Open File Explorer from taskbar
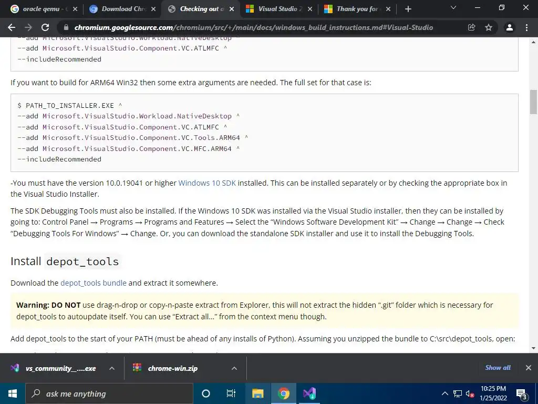 pyautogui.click(x=257, y=393)
